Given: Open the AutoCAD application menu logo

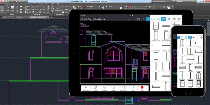Looking at the screenshot, I should pyautogui.click(x=2, y=2).
